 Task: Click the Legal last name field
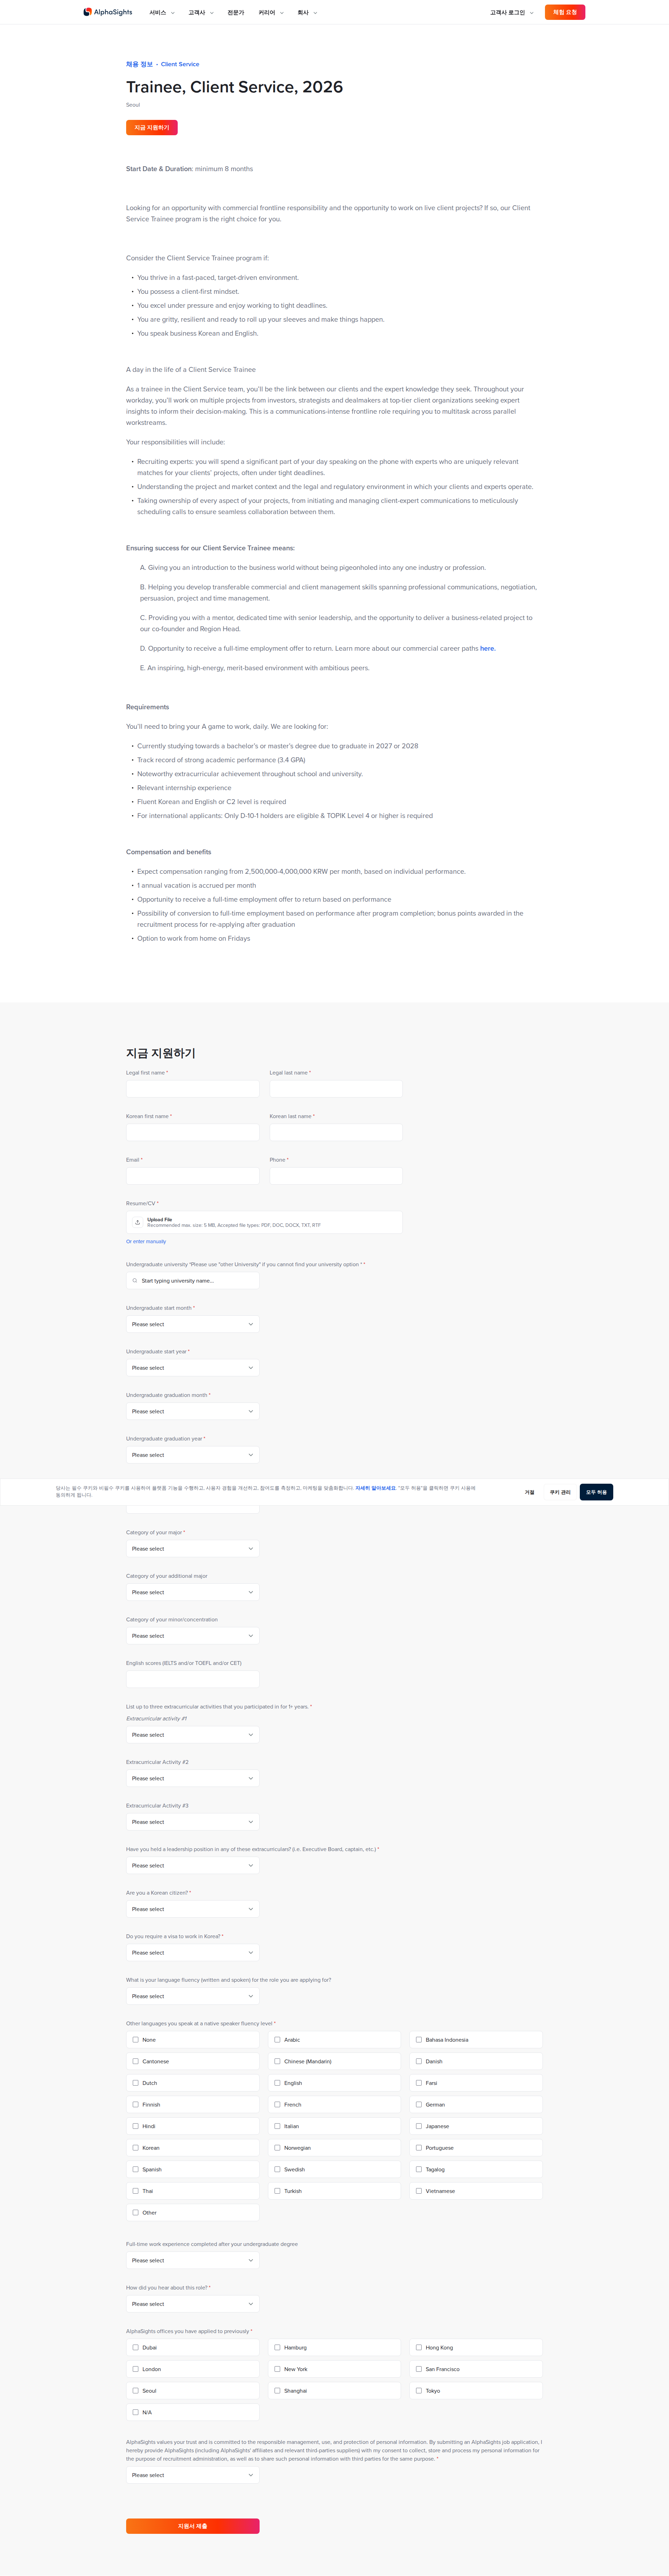336,1089
